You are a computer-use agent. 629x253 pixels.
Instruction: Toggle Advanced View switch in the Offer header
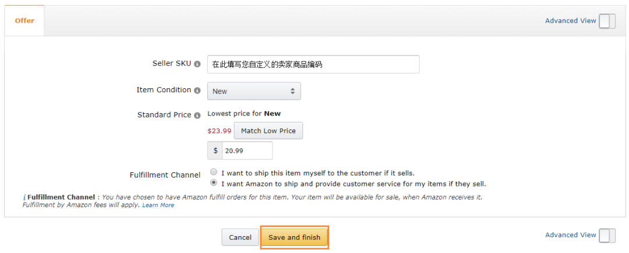point(607,21)
